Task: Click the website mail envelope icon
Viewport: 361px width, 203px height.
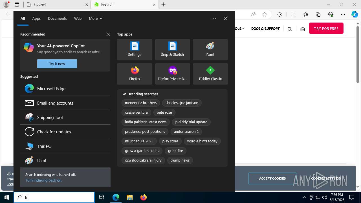Action: click(303, 29)
